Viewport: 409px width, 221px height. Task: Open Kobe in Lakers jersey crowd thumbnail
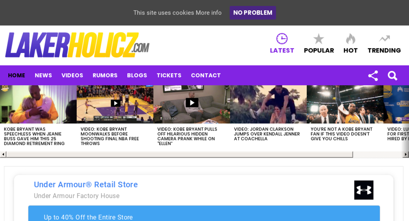(x=345, y=104)
